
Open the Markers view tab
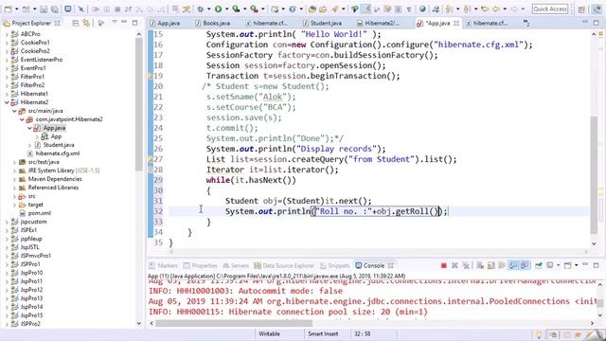pyautogui.click(x=164, y=265)
